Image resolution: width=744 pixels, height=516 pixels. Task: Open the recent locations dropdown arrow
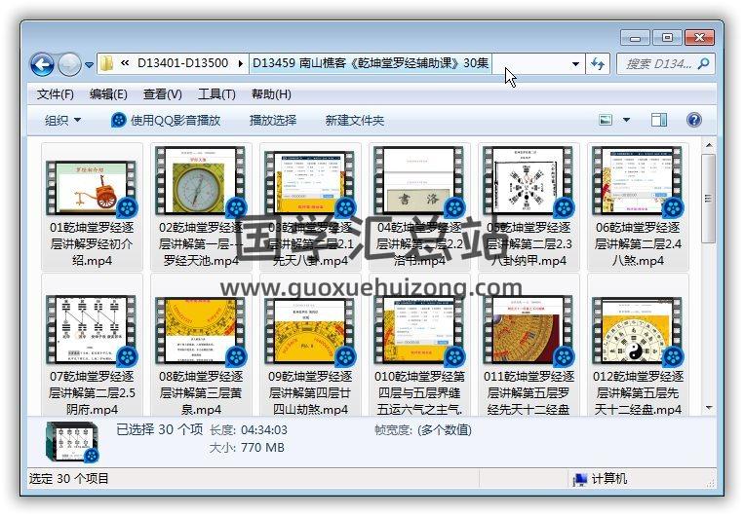(x=89, y=64)
